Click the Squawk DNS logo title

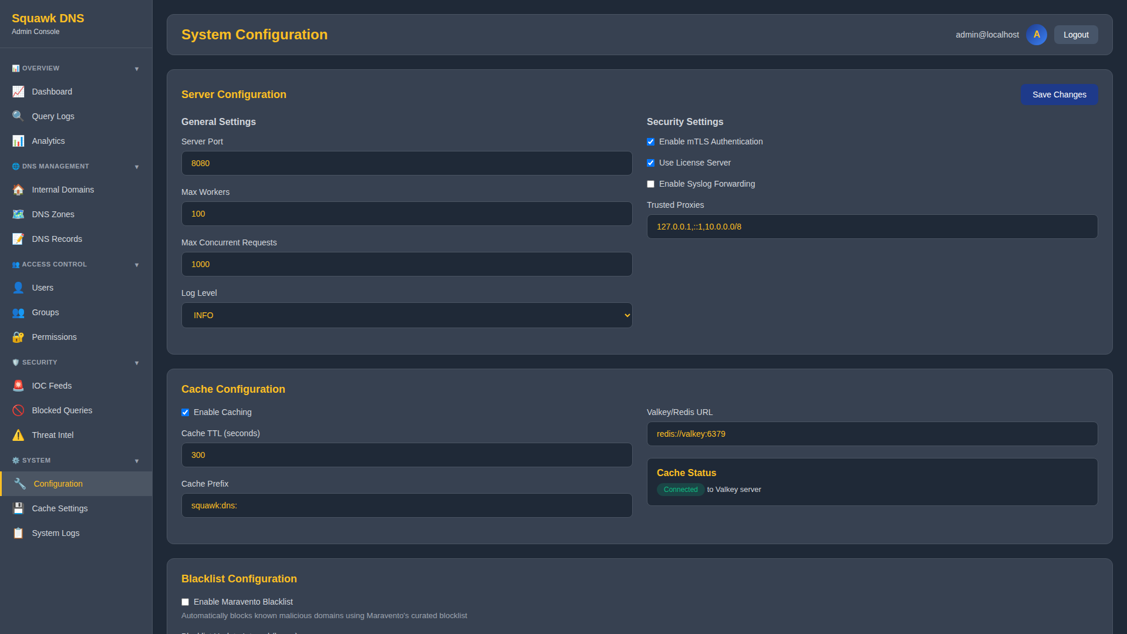48,18
